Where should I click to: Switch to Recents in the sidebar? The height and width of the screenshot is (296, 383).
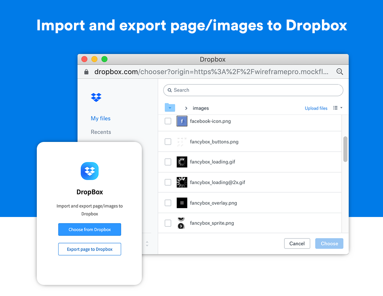(101, 132)
